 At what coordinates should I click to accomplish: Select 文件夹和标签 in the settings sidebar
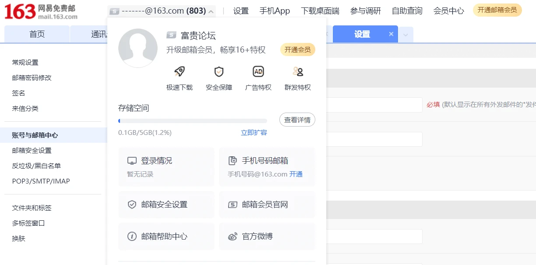click(32, 208)
